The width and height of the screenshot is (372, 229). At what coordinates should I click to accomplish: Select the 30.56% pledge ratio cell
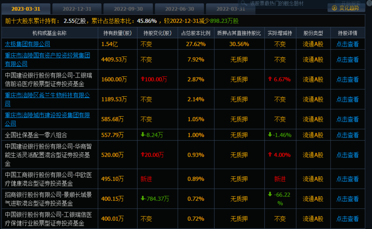239,44
